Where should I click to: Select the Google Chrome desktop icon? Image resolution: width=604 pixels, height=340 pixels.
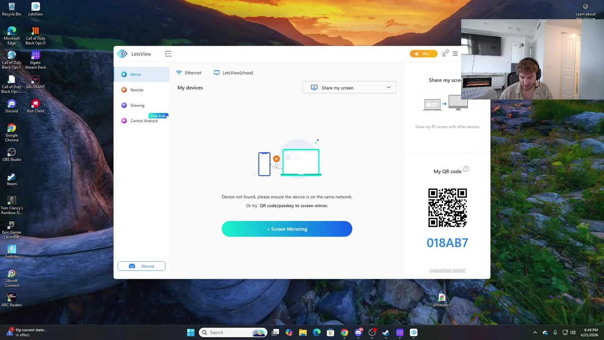(12, 133)
